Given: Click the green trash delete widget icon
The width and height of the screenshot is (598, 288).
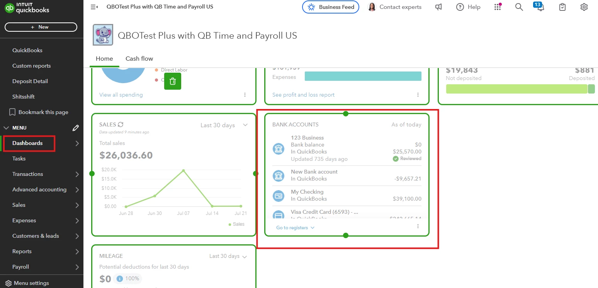Looking at the screenshot, I should tap(173, 81).
